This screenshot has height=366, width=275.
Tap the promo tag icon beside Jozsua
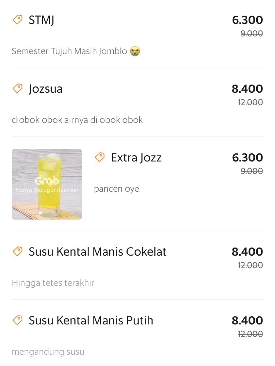tap(18, 89)
